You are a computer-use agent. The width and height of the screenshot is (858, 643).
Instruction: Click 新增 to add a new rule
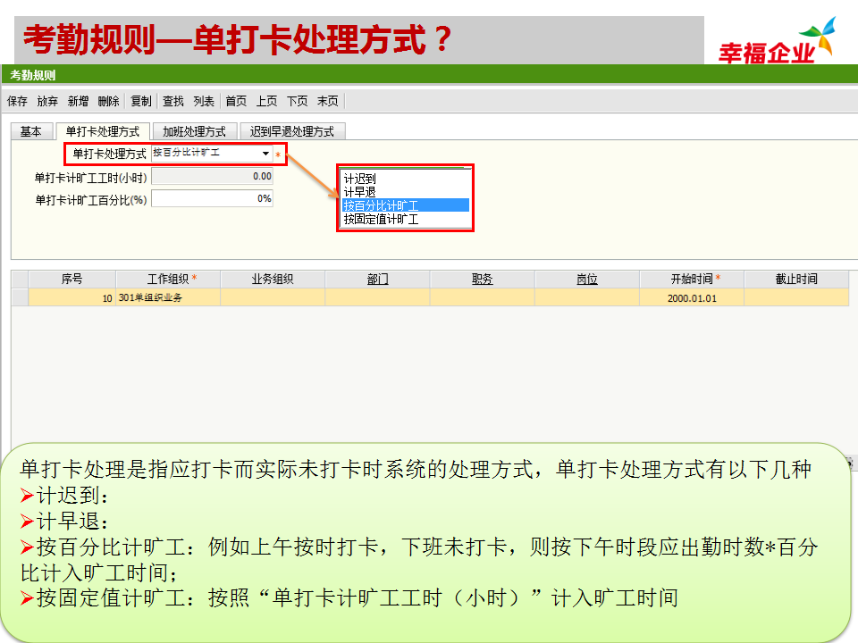click(78, 102)
